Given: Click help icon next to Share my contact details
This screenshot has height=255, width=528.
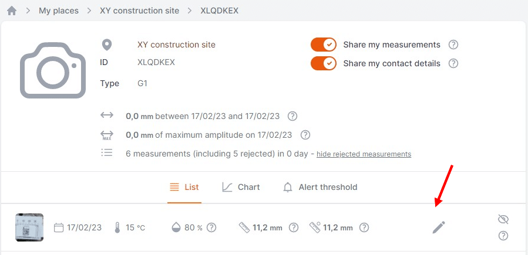Looking at the screenshot, I should (x=453, y=63).
